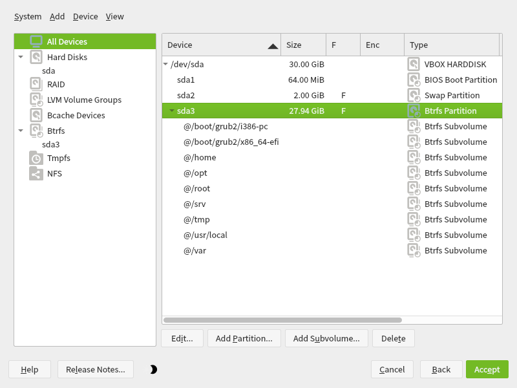
Task: Click the VBOX HARDDISK type icon
Action: point(414,64)
